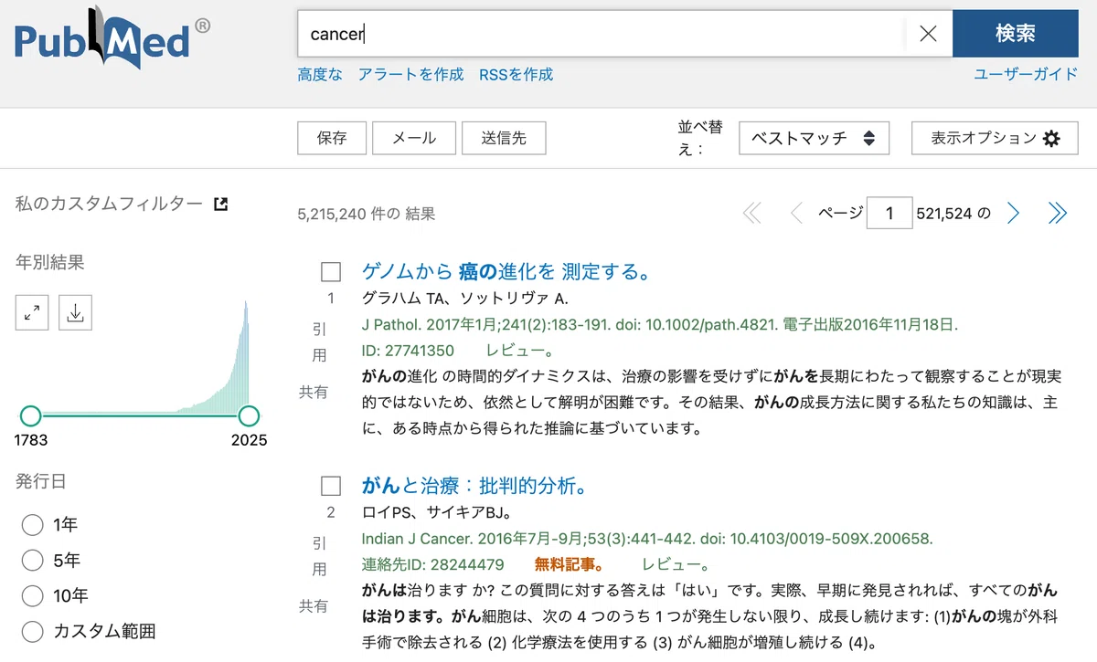Open the アラートを作成 link
1097x662 pixels.
[410, 75]
